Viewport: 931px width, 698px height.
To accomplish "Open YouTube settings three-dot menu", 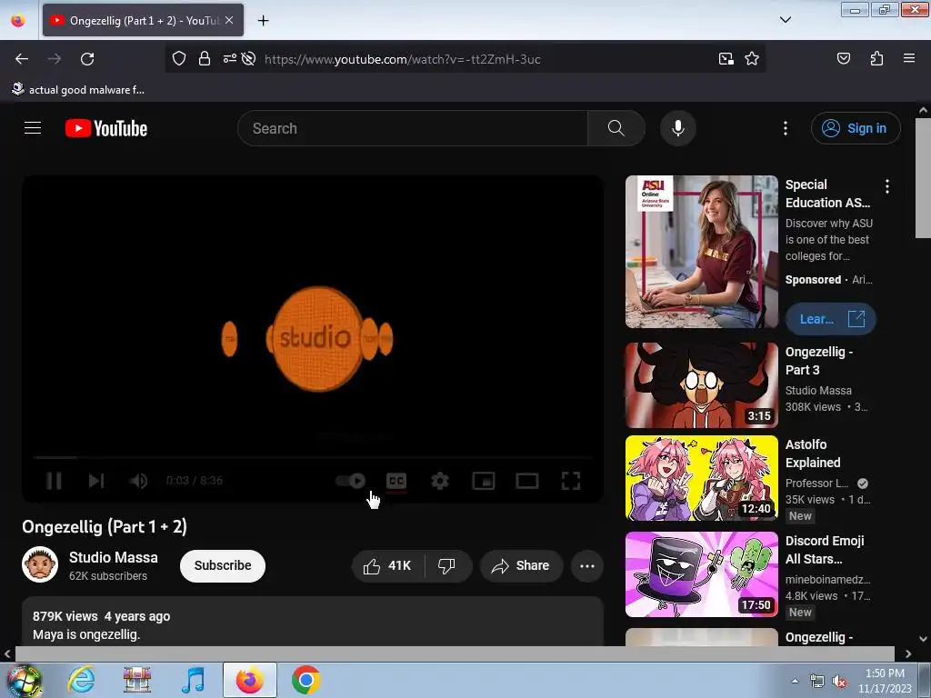I will [x=785, y=128].
